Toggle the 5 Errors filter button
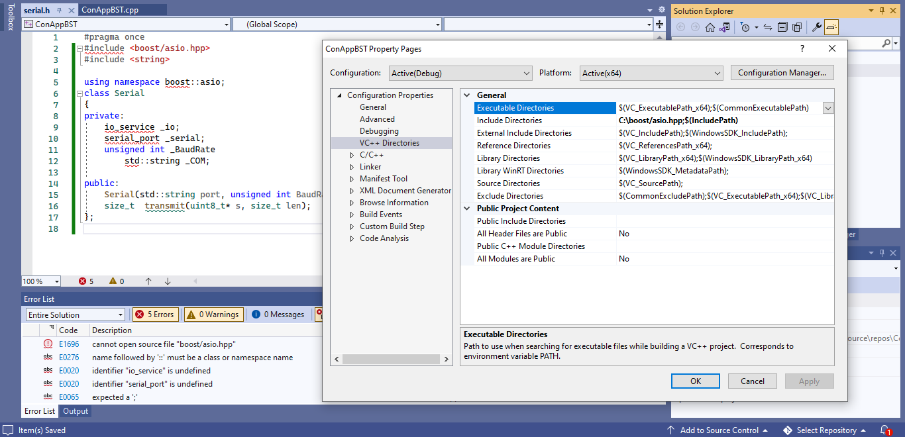The width and height of the screenshot is (905, 437). tap(155, 315)
